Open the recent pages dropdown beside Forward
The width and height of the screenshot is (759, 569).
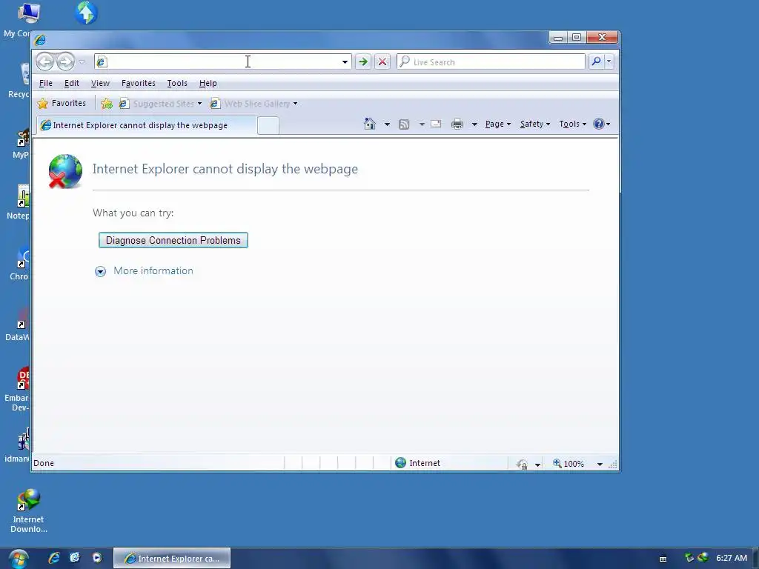[82, 62]
